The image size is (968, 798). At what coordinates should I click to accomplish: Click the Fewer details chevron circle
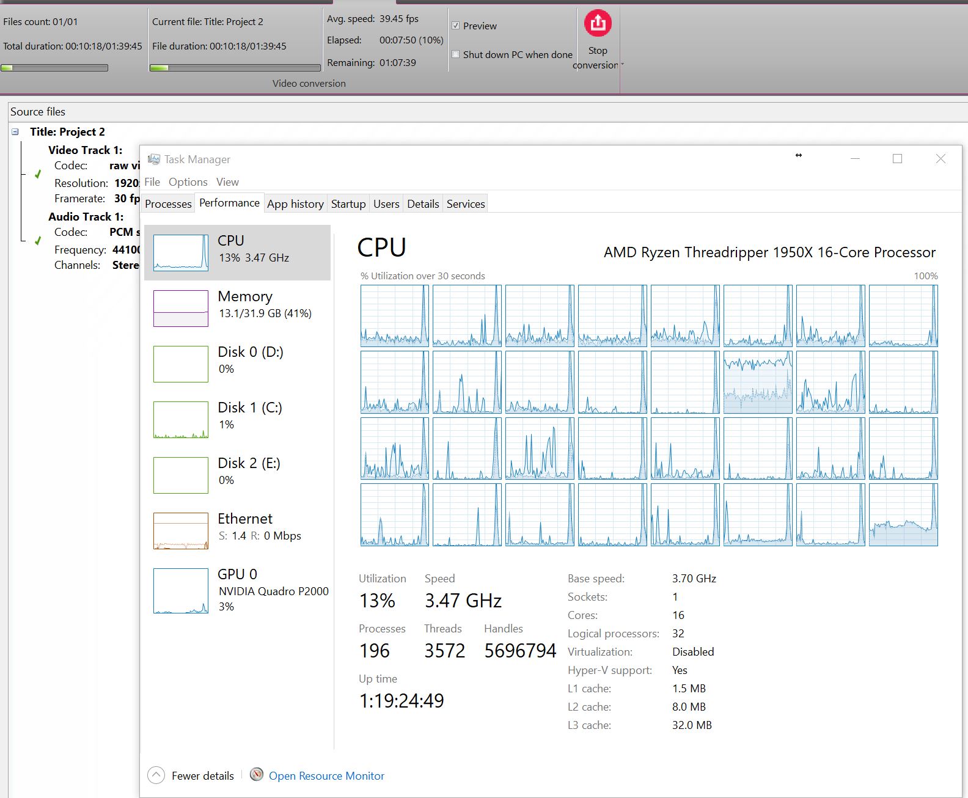click(156, 775)
